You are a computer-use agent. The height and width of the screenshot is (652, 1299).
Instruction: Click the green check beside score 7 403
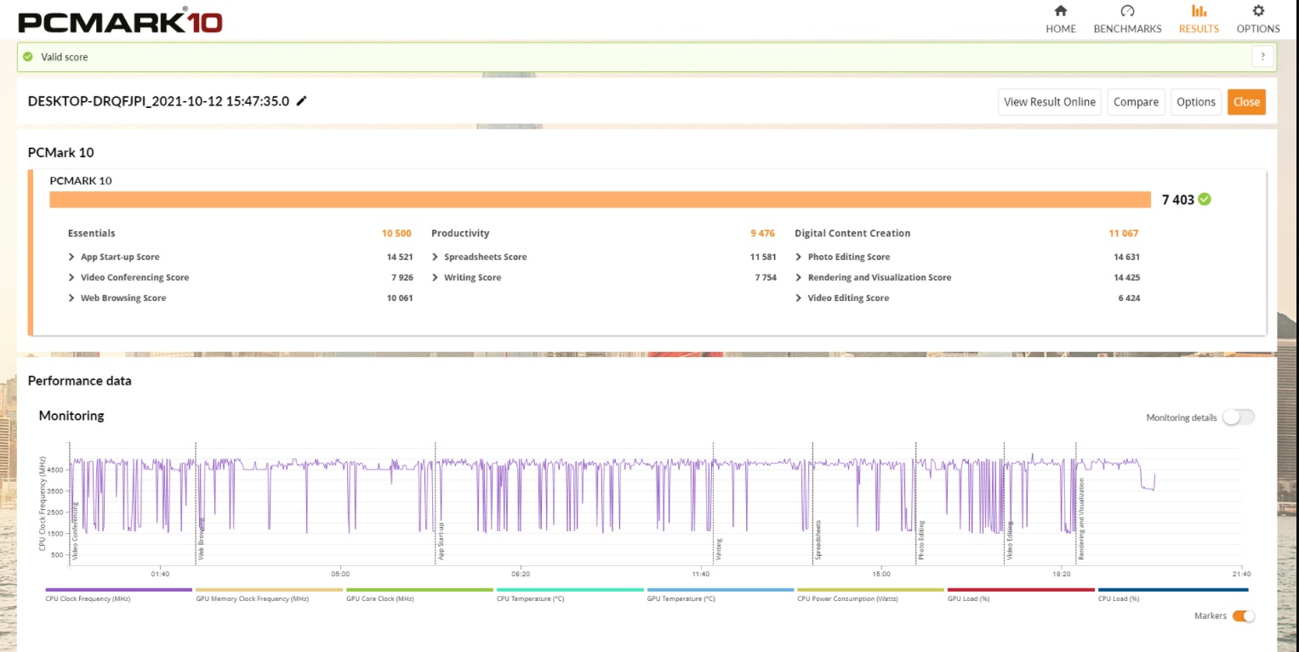coord(1205,200)
